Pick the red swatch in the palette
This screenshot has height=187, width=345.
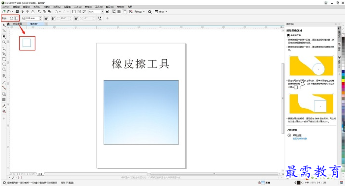(x=343, y=84)
